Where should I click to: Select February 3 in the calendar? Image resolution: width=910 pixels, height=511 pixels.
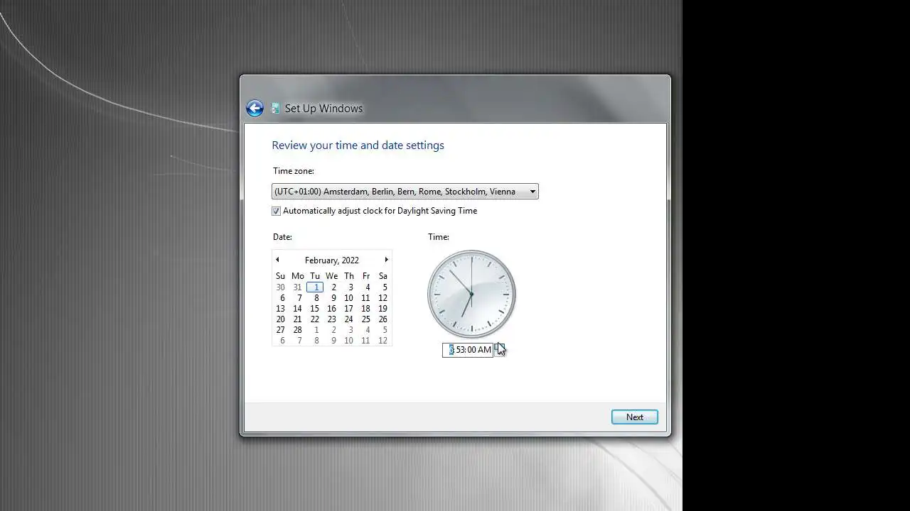click(x=349, y=287)
